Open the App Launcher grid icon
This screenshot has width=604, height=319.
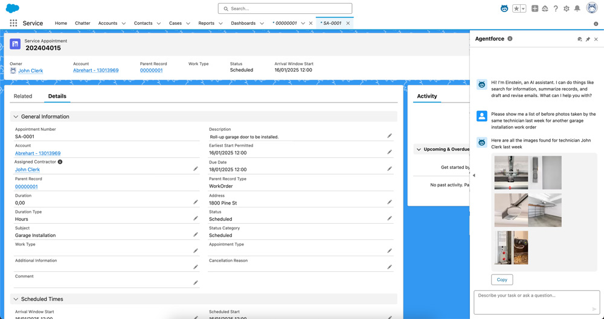[13, 23]
